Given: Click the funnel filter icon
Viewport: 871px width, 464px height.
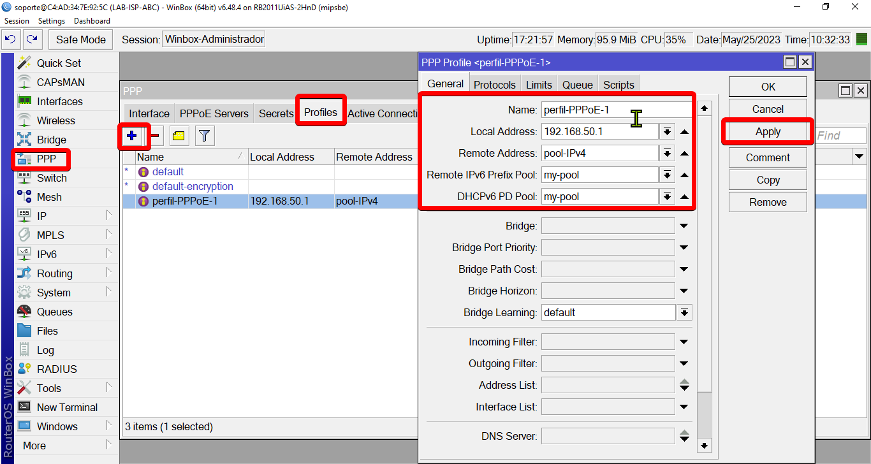Looking at the screenshot, I should pyautogui.click(x=204, y=136).
